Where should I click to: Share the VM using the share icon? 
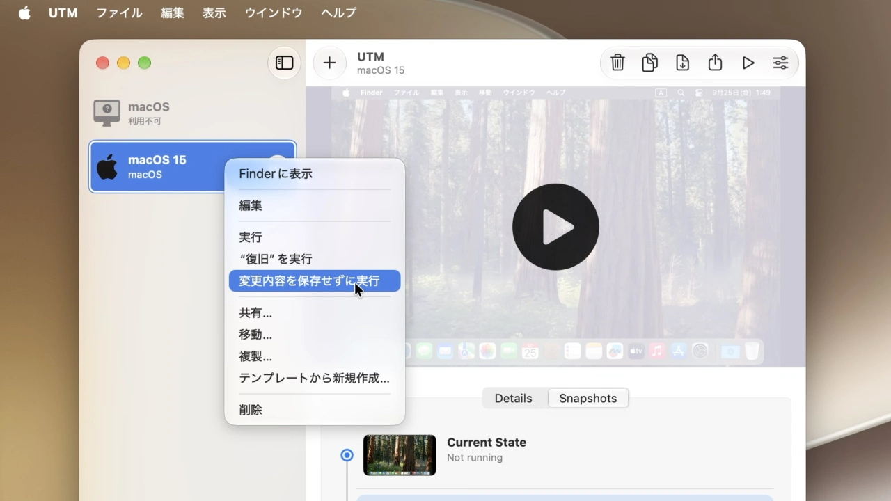[715, 63]
